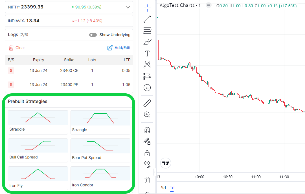Viewport: 305px width, 194px height.
Task: Select the trend line drawing tool
Action: tap(147, 19)
